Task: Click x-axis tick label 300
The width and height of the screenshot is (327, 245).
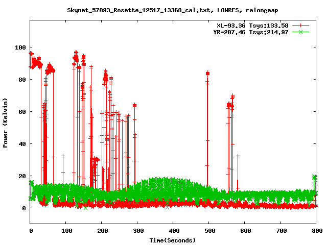Action: (138, 231)
